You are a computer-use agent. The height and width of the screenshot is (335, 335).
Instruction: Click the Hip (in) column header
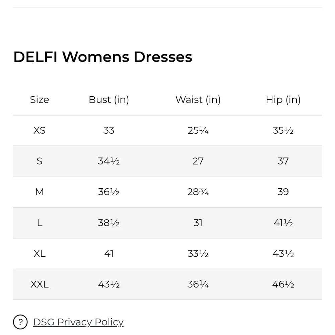283,99
